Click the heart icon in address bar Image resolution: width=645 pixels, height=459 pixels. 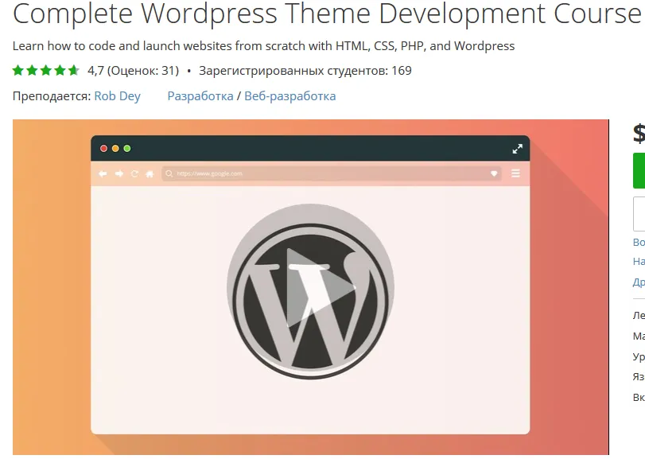(494, 173)
